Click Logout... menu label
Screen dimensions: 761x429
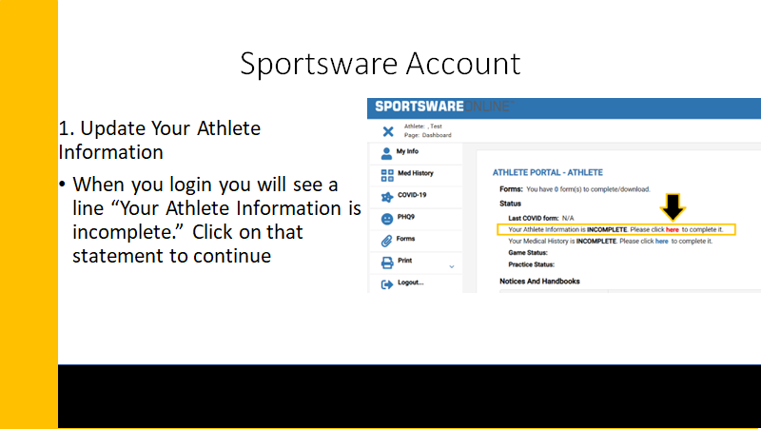pyautogui.click(x=411, y=283)
